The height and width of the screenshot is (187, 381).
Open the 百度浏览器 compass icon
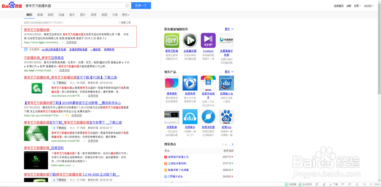(x=208, y=117)
